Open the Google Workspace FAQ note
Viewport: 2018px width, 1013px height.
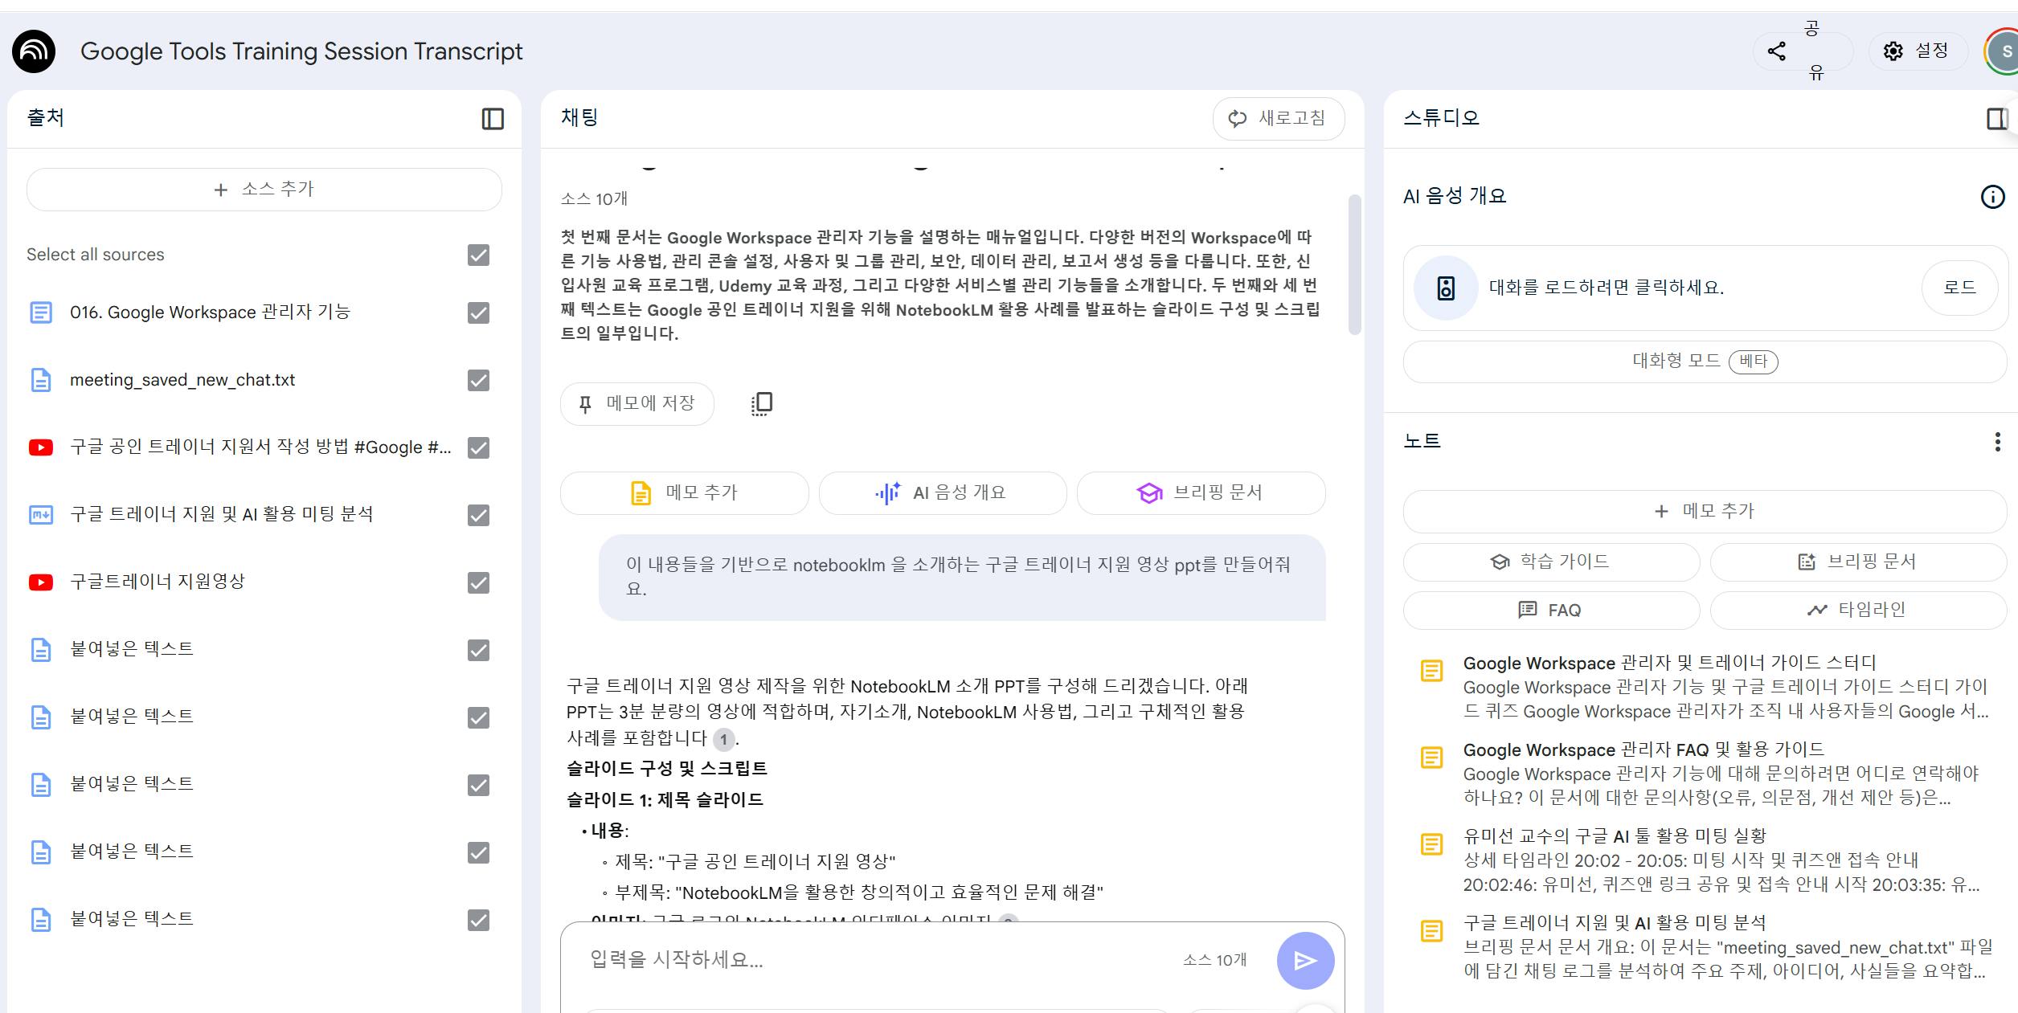point(1643,750)
